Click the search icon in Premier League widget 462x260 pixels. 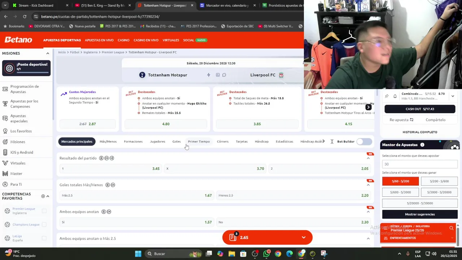tap(452, 228)
